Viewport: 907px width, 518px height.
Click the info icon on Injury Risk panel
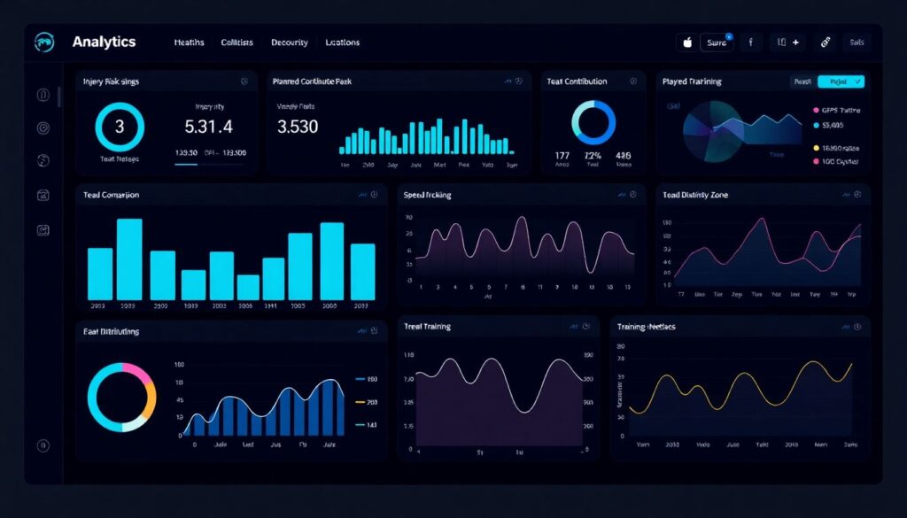click(244, 81)
